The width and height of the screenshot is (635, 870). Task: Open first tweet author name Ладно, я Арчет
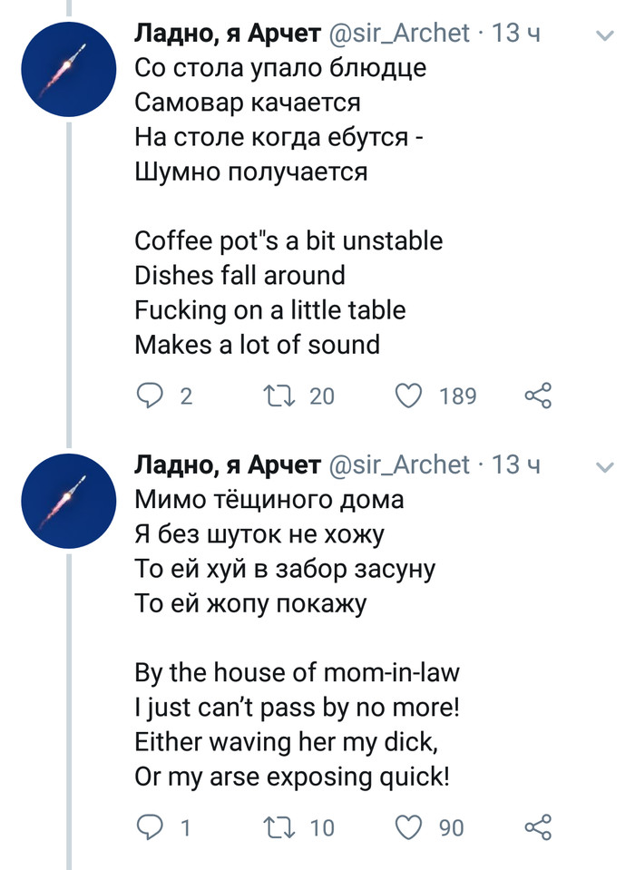pos(227,34)
